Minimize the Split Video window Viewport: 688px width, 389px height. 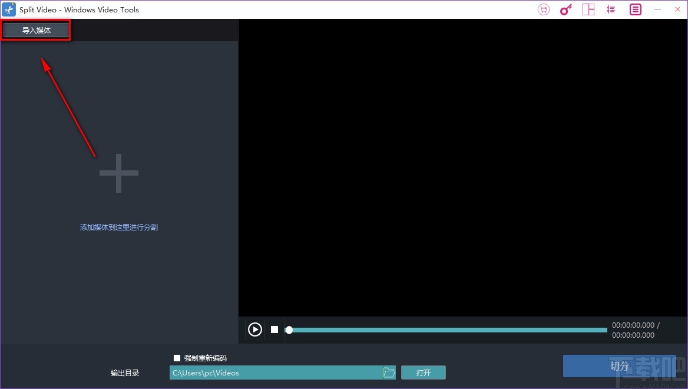tap(658, 9)
